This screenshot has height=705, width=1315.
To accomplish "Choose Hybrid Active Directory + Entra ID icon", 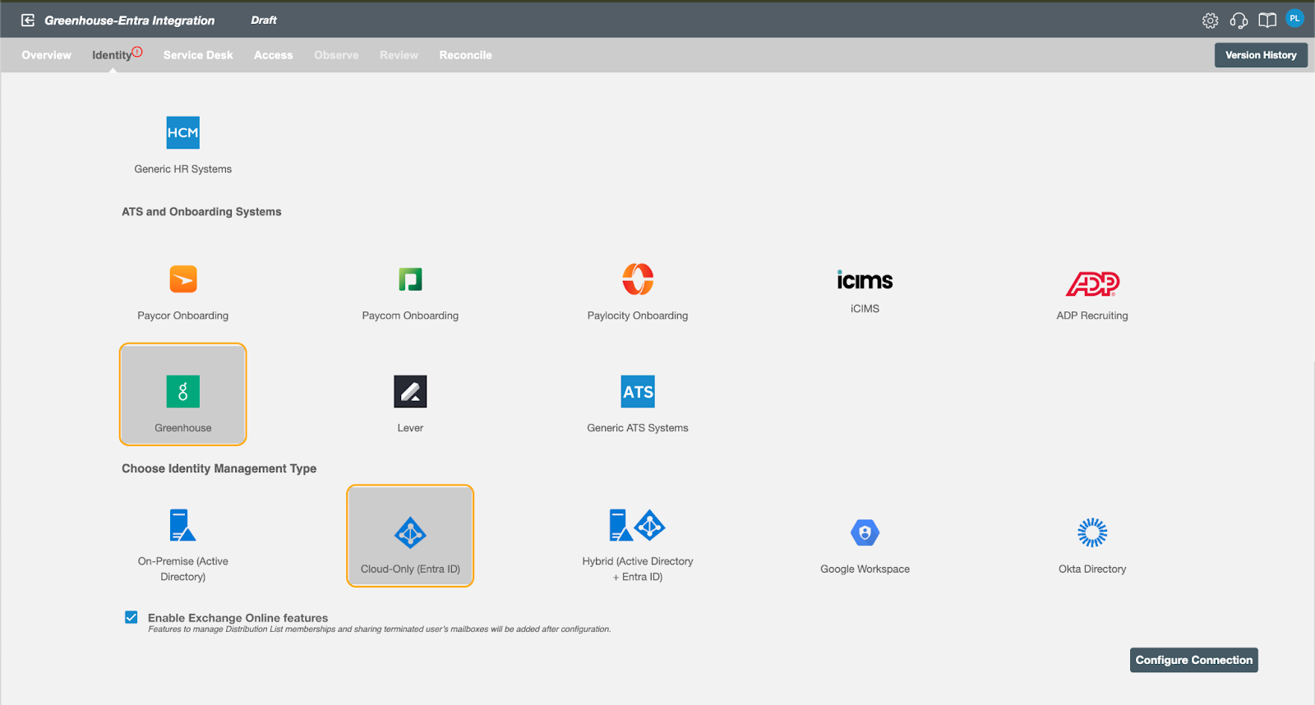I will click(x=638, y=525).
